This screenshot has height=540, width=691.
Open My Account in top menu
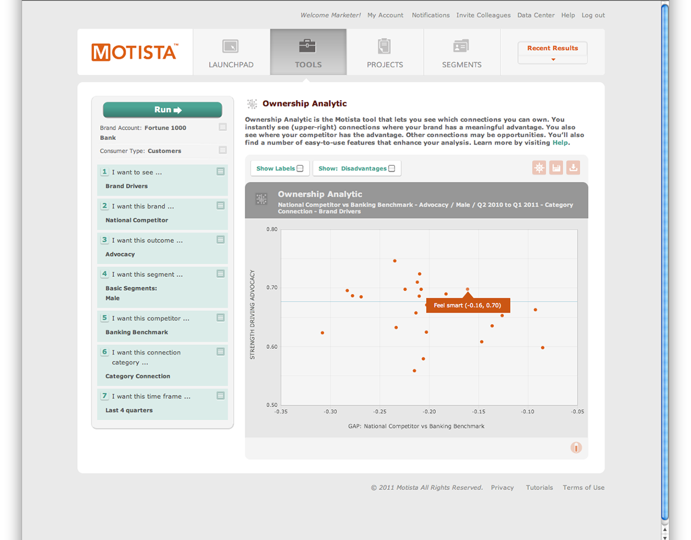click(x=385, y=16)
